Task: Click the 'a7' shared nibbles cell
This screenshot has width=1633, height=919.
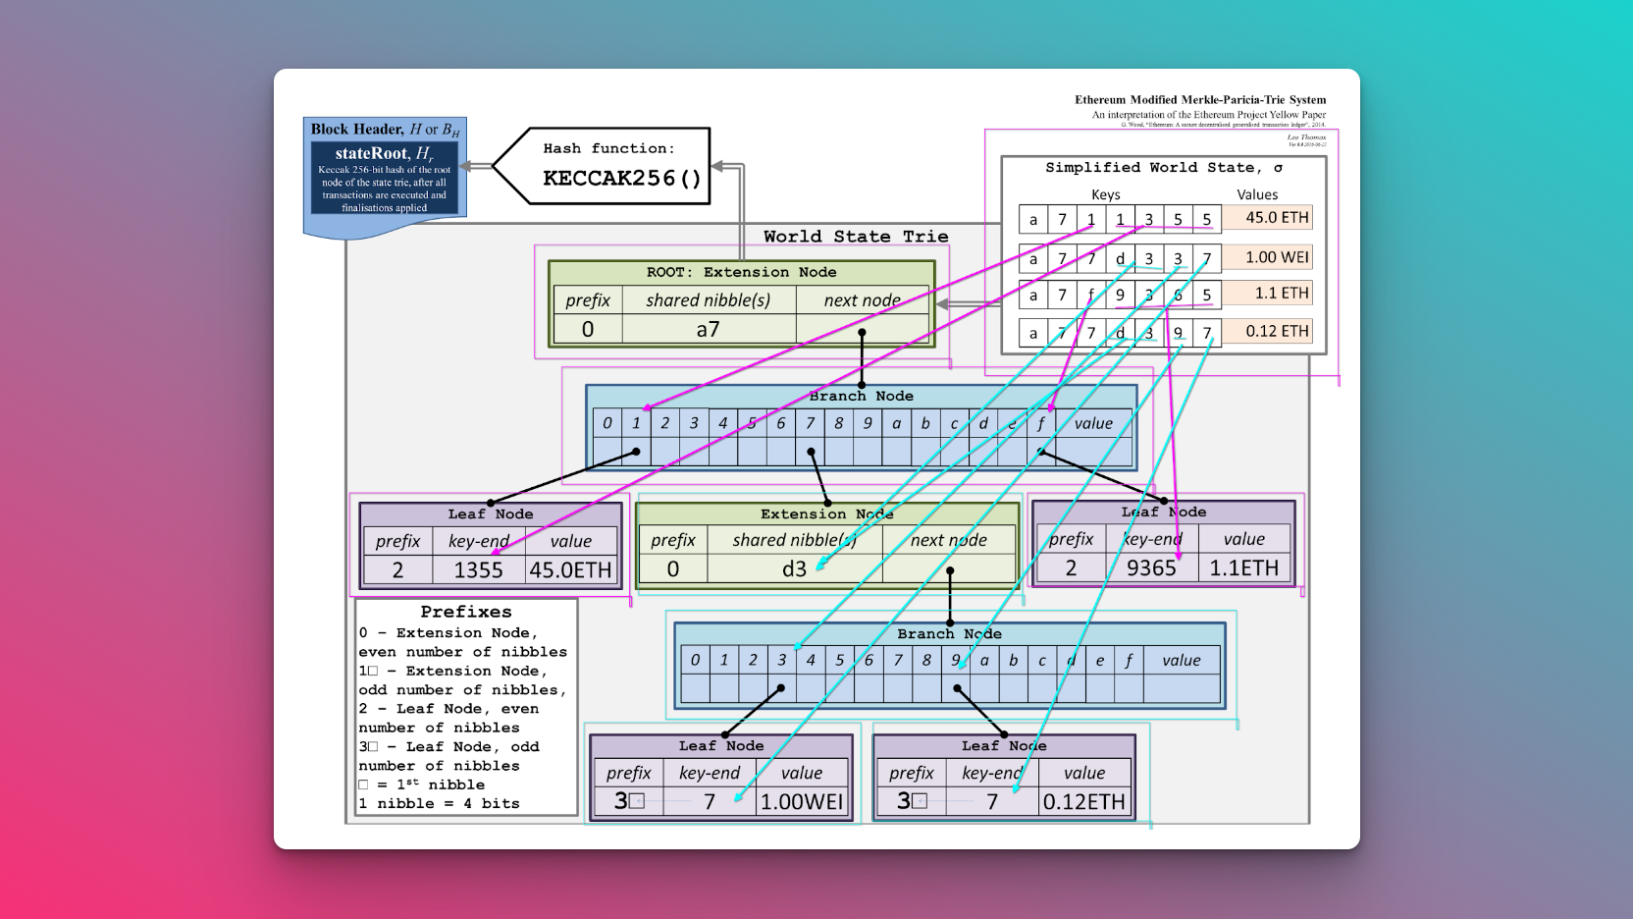Action: click(x=709, y=330)
